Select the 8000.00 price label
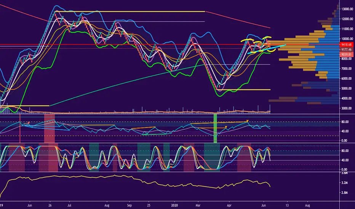Image resolution: width=355 pixels, height=209 pixels. coord(347,59)
